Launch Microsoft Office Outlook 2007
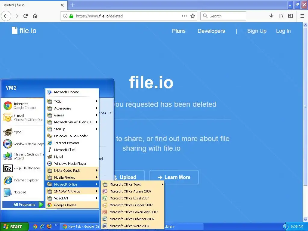This screenshot has height=231, width=308. (x=133, y=205)
